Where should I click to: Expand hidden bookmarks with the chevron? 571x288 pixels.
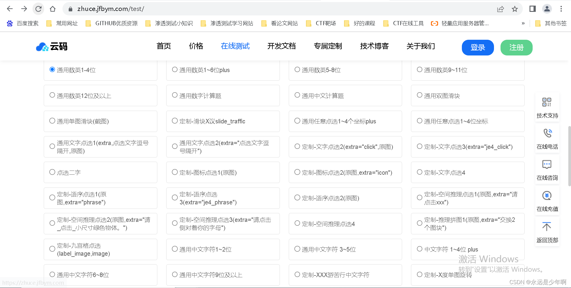click(x=523, y=23)
